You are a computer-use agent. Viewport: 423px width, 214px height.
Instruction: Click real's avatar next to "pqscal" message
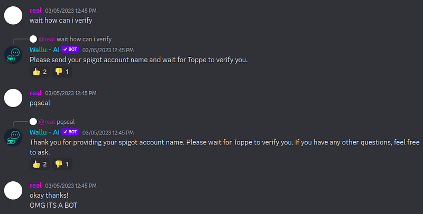click(13, 98)
